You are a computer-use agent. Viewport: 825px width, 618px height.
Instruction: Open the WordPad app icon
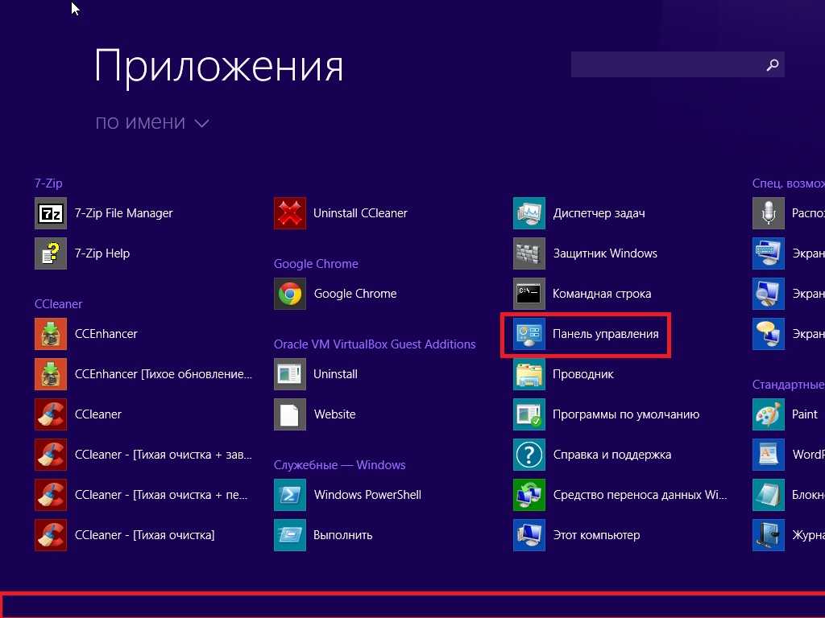click(769, 455)
